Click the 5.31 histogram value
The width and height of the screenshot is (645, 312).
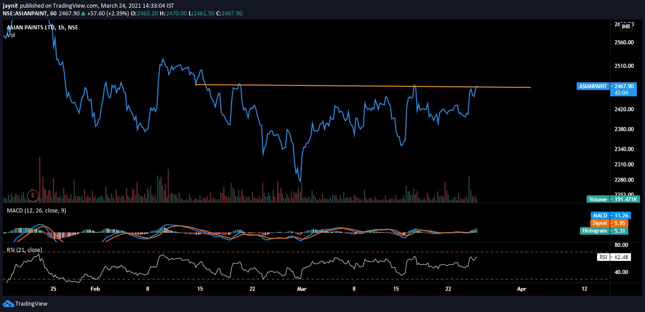[618, 231]
